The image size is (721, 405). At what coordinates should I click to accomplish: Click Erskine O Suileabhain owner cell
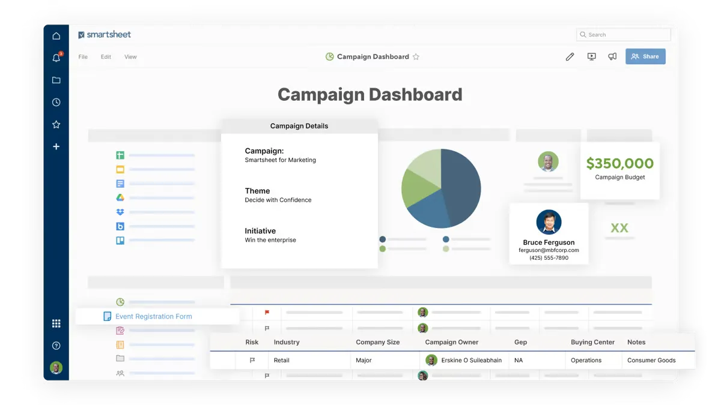tap(464, 361)
